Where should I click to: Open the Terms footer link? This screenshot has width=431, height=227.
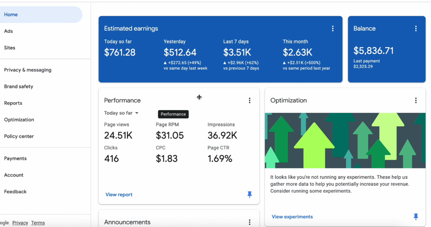coord(38,223)
